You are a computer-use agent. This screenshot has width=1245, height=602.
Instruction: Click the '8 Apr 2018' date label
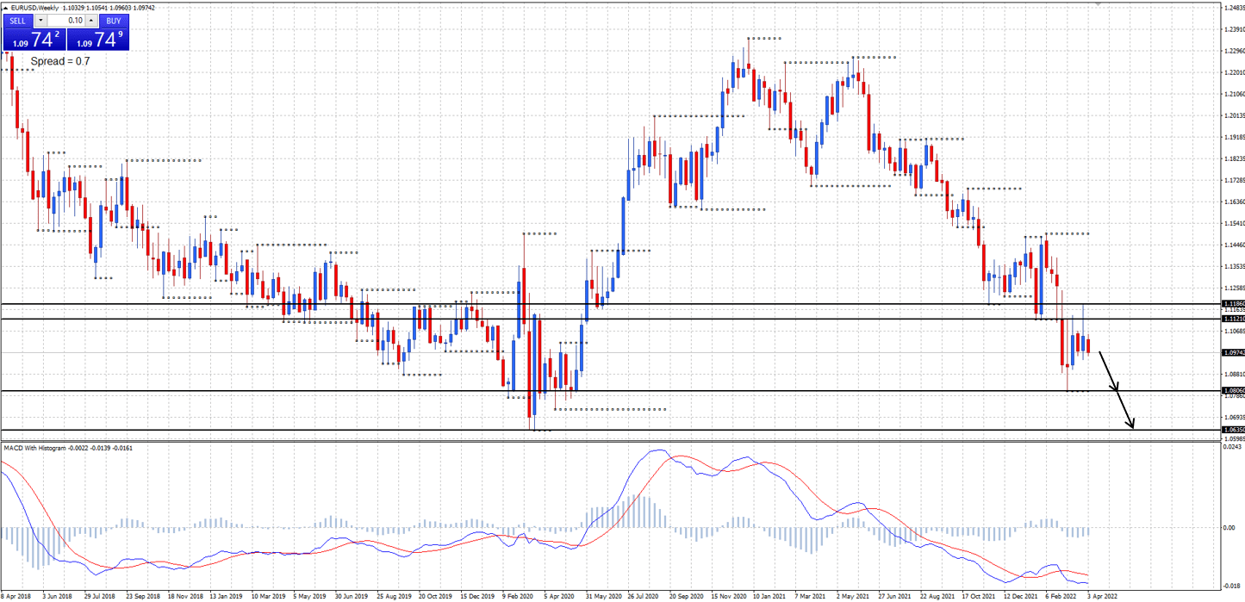point(17,595)
